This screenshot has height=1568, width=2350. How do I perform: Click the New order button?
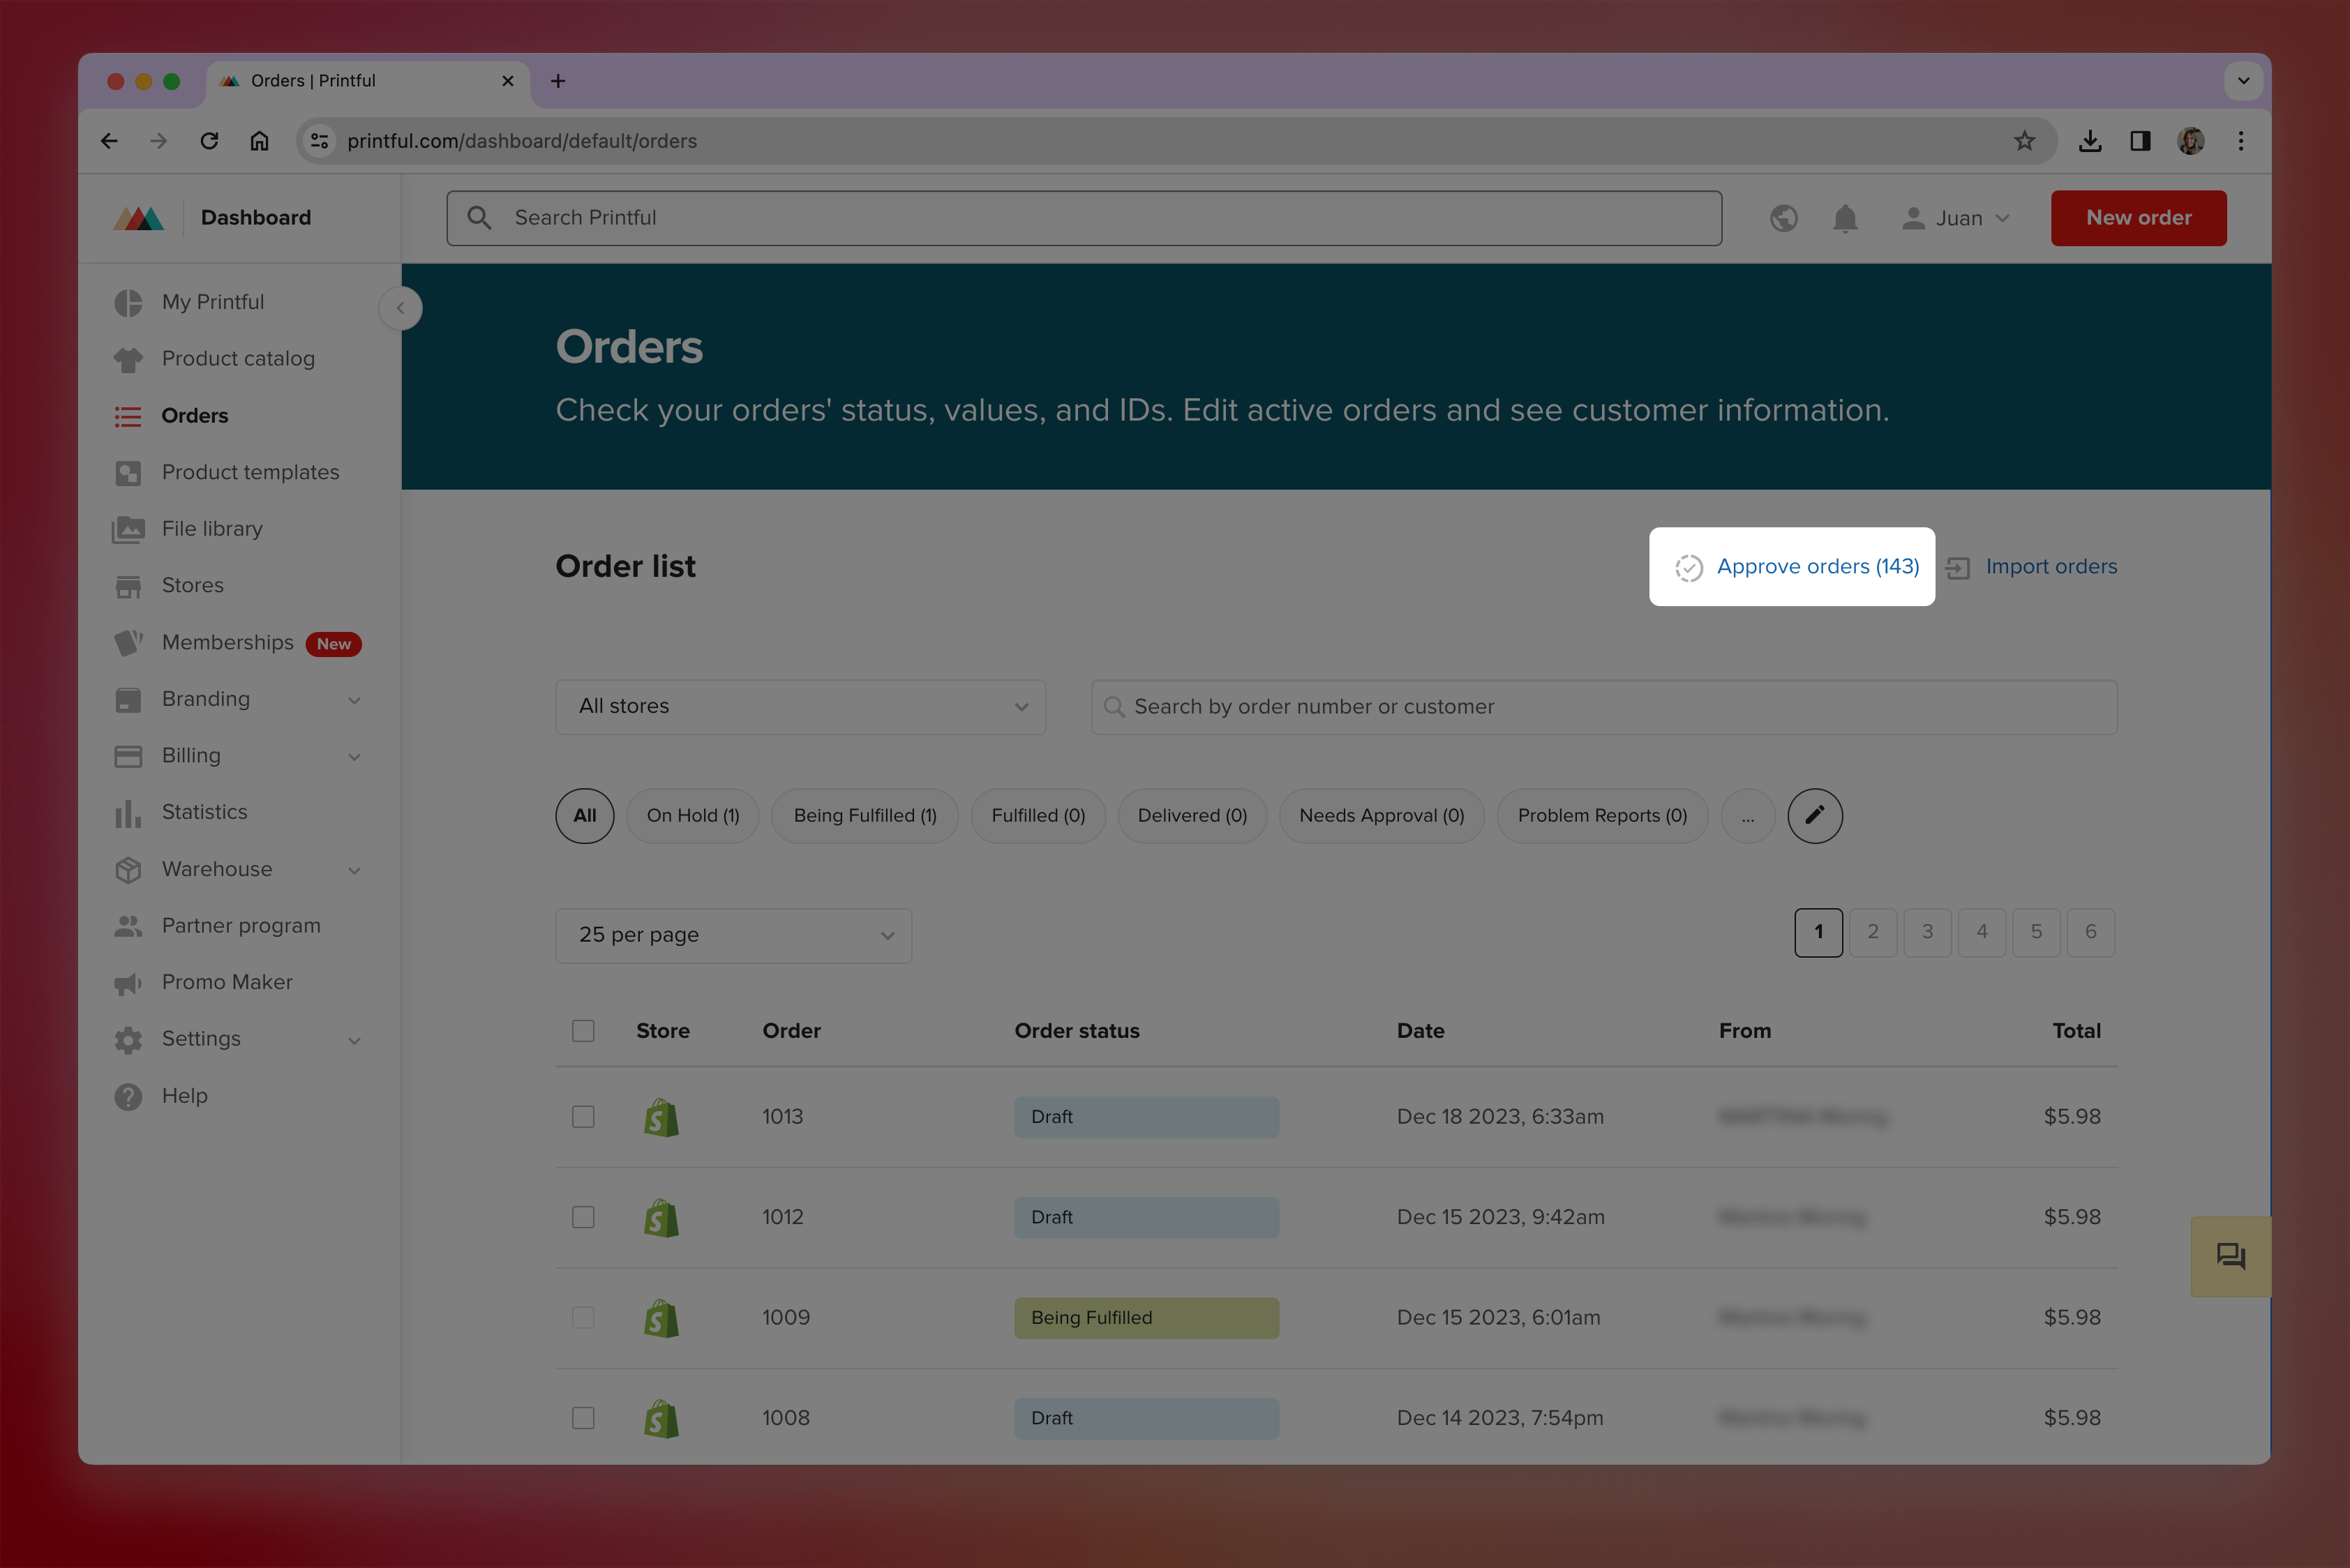(2138, 218)
